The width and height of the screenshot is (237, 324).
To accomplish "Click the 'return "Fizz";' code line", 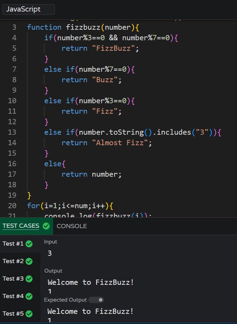I will point(92,111).
